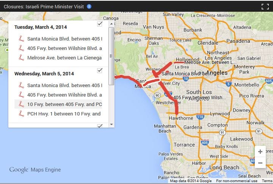Click the Closures: Israeli Prime Minister Visit title
Screen dimensions: 273x184
[44, 6]
